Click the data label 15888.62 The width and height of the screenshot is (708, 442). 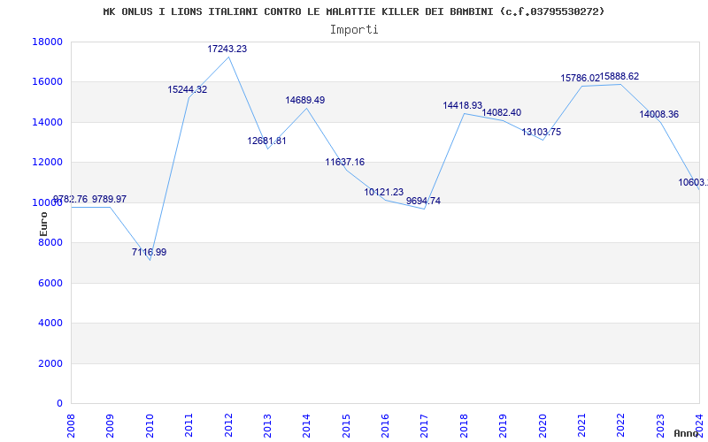pyautogui.click(x=619, y=77)
